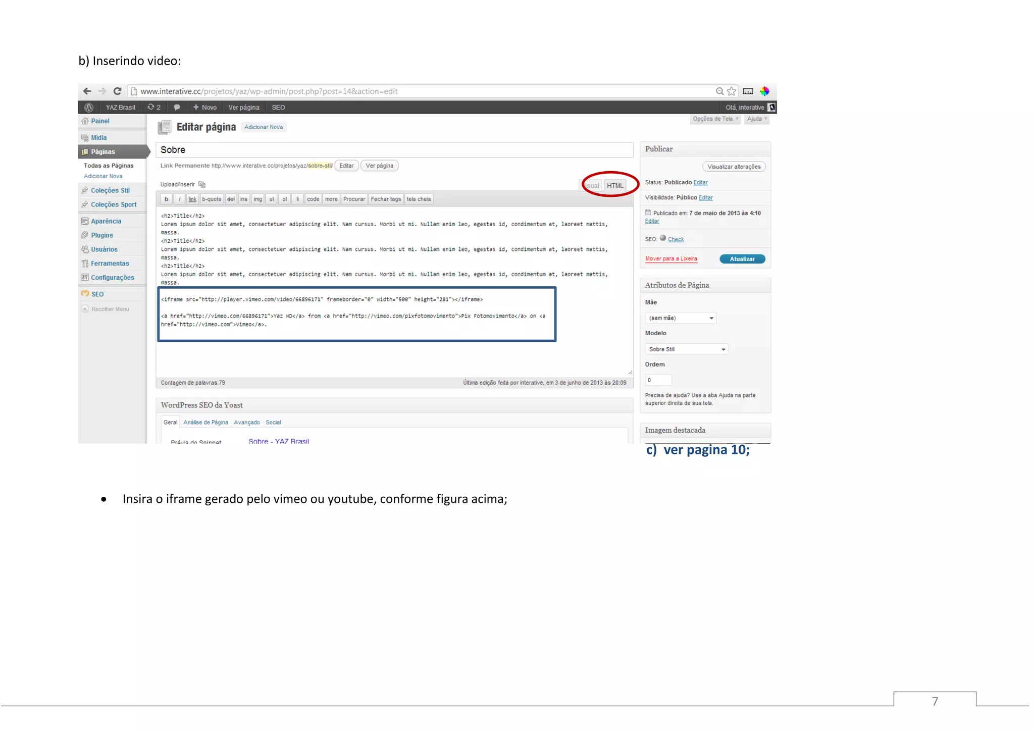Switch to Análise de Página tab

(x=205, y=423)
